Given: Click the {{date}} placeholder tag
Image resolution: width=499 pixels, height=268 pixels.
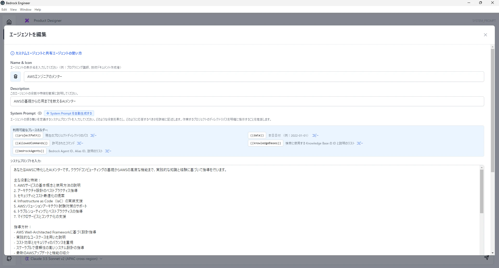Looking at the screenshot, I should (x=257, y=136).
